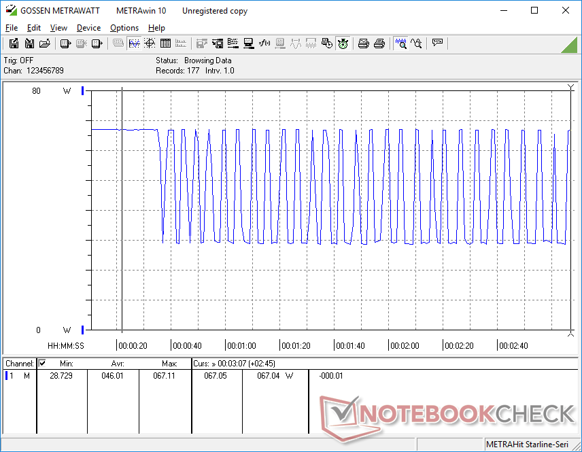Open the File menu
This screenshot has width=582, height=452.
point(12,28)
